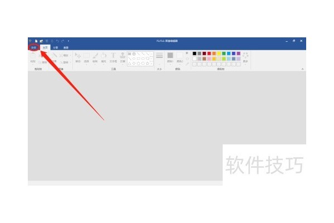Screen dimensions: 334x223
Task: Select the Text box (文本框) tool
Action: [x=114, y=57]
